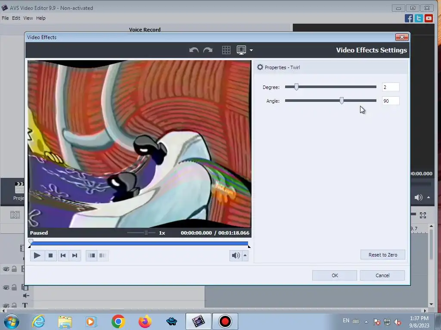Open the AVS Twitter page icon
The image size is (441, 330).
point(419,18)
